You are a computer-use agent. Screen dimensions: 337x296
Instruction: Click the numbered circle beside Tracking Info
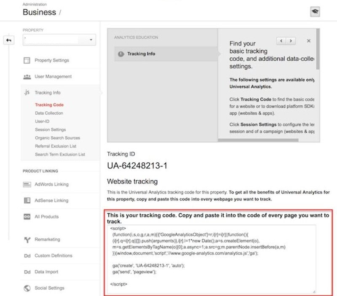[121, 54]
